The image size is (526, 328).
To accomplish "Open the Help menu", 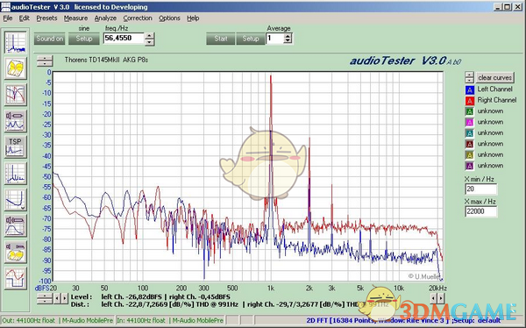I will click(193, 18).
